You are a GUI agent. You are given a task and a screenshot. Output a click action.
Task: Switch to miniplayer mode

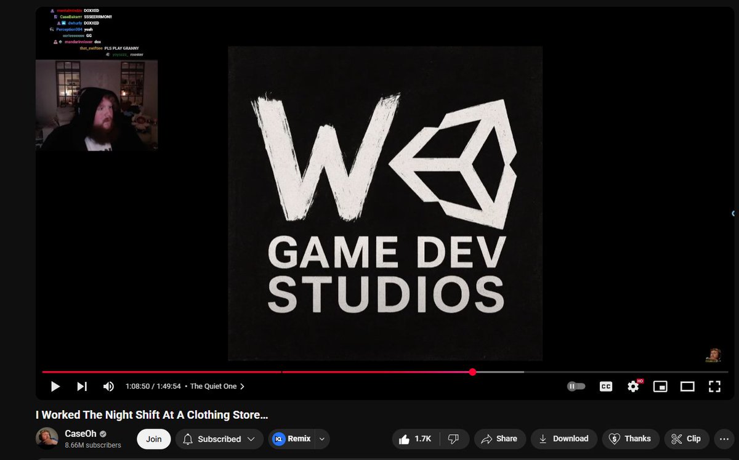tap(660, 386)
